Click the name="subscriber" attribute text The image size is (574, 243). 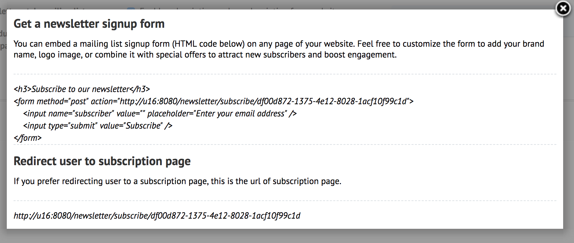point(80,113)
